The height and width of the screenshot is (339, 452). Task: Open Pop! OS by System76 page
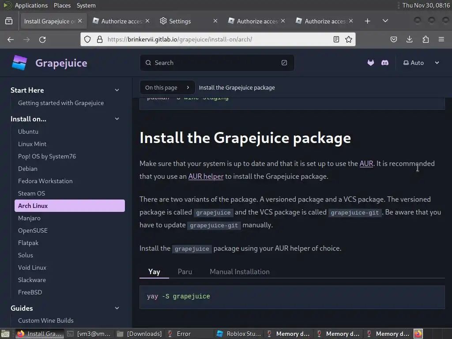[47, 156]
